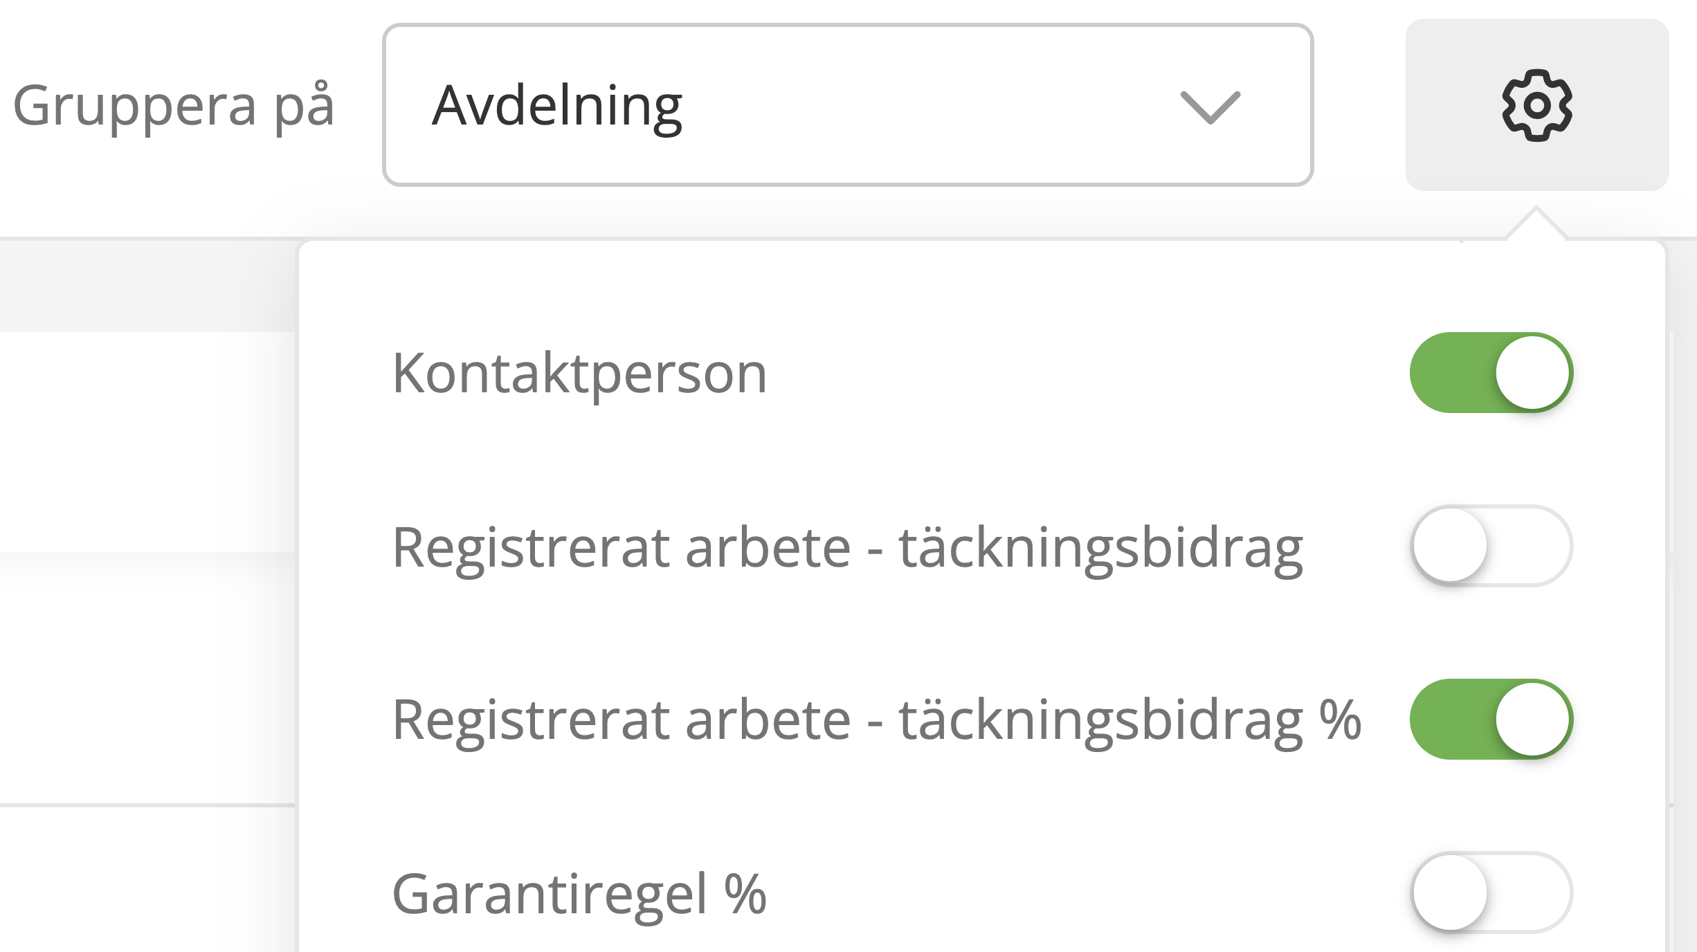Viewport: 1697px width, 952px height.
Task: Click the white knob of Kontaktperson switch
Action: [1532, 373]
